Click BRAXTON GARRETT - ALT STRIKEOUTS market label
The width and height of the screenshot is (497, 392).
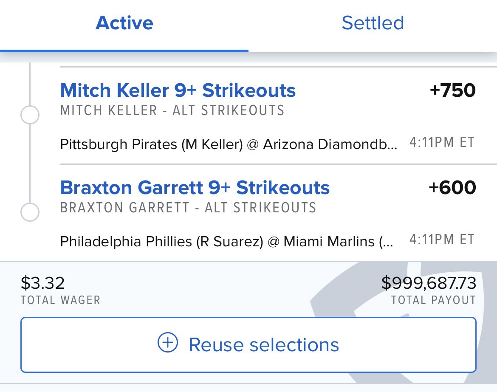click(188, 208)
